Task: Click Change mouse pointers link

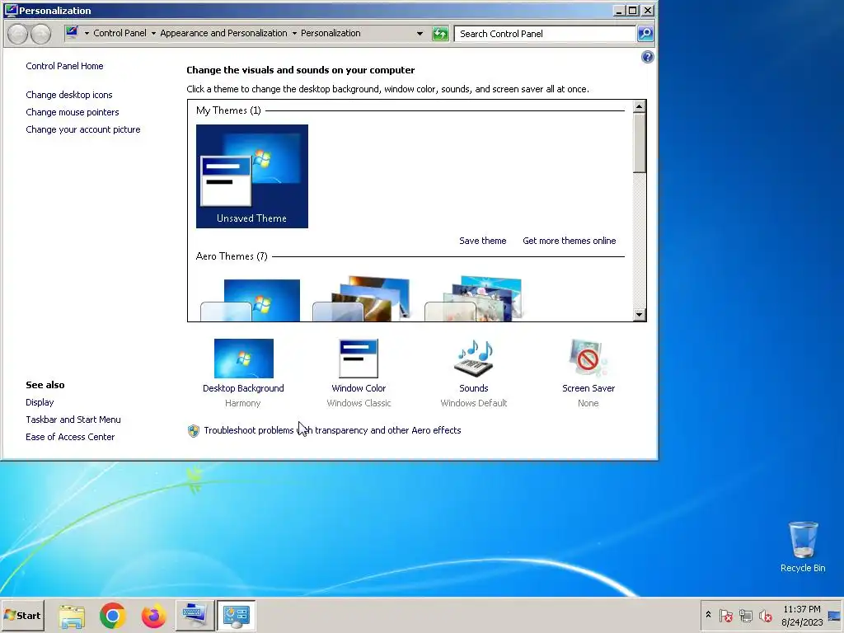Action: [x=73, y=112]
